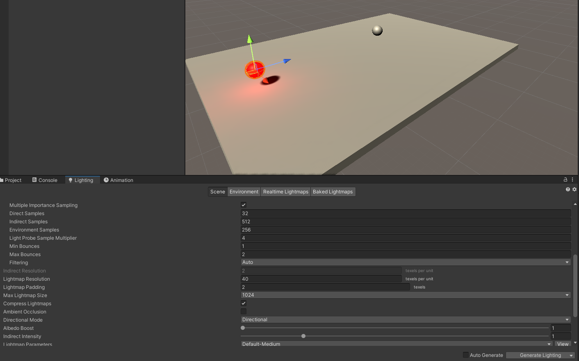The image size is (579, 361).
Task: Enable Multiple Importance Sampling
Action: 243,205
